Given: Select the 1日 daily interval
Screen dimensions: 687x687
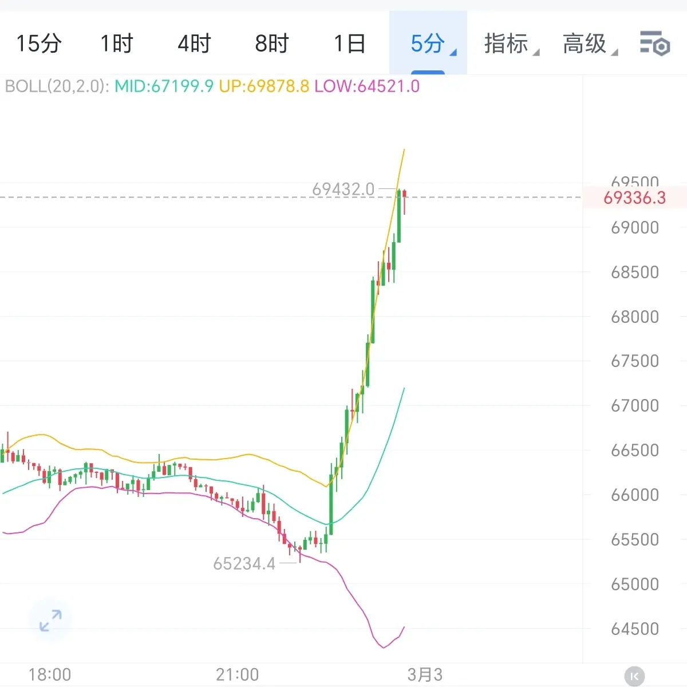Looking at the screenshot, I should (350, 44).
